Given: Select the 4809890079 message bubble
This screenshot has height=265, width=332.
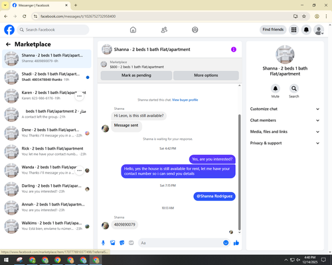Looking at the screenshot, I should 125,225.
